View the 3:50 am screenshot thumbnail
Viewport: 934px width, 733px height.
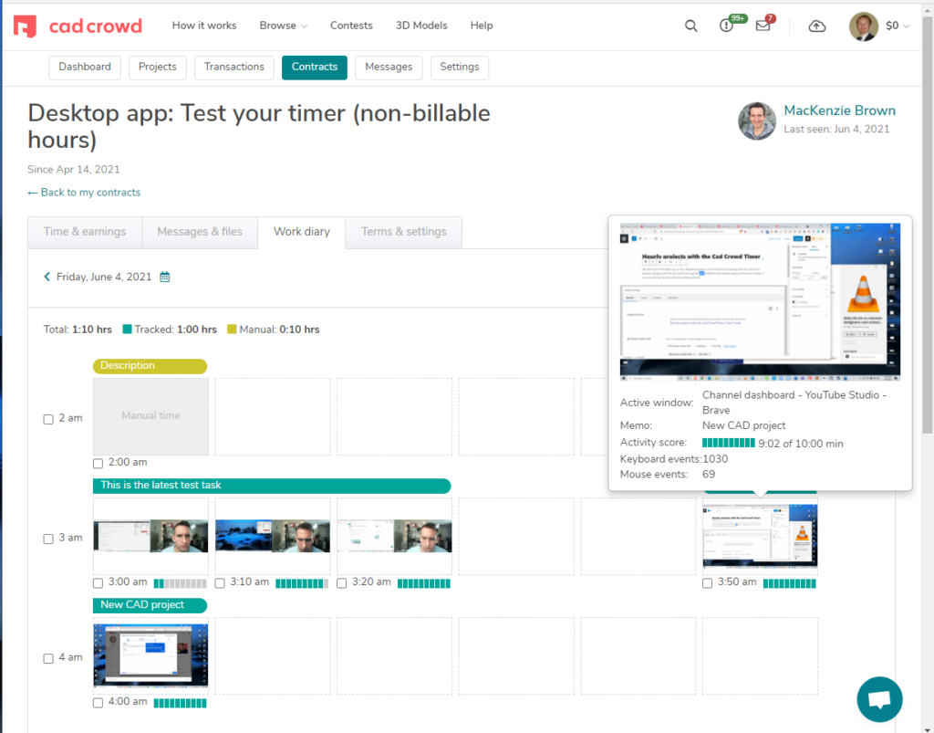[759, 537]
